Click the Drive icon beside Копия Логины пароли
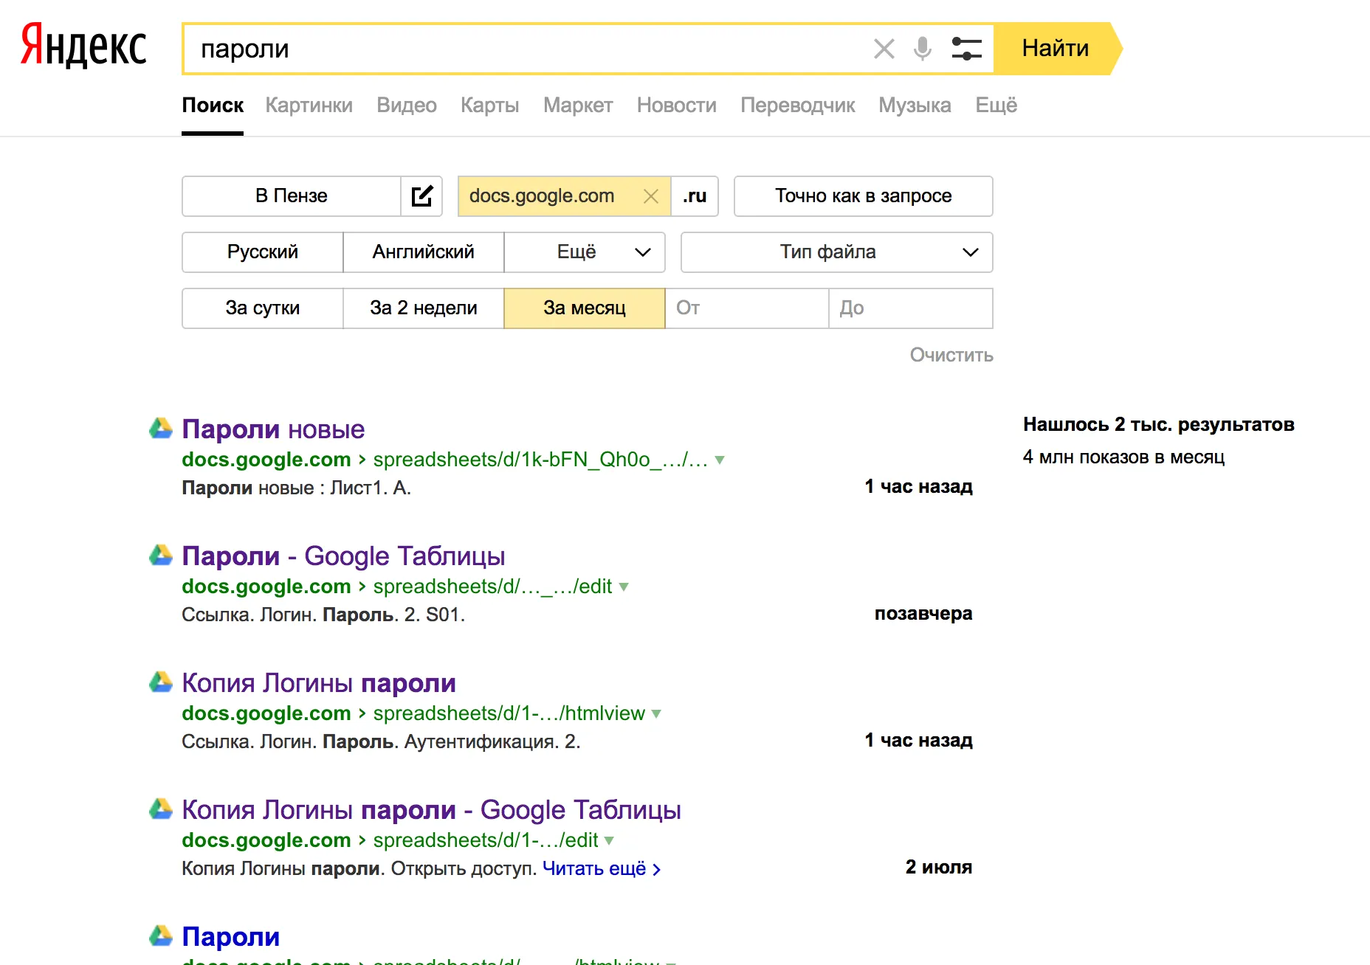This screenshot has height=965, width=1370. (x=161, y=682)
